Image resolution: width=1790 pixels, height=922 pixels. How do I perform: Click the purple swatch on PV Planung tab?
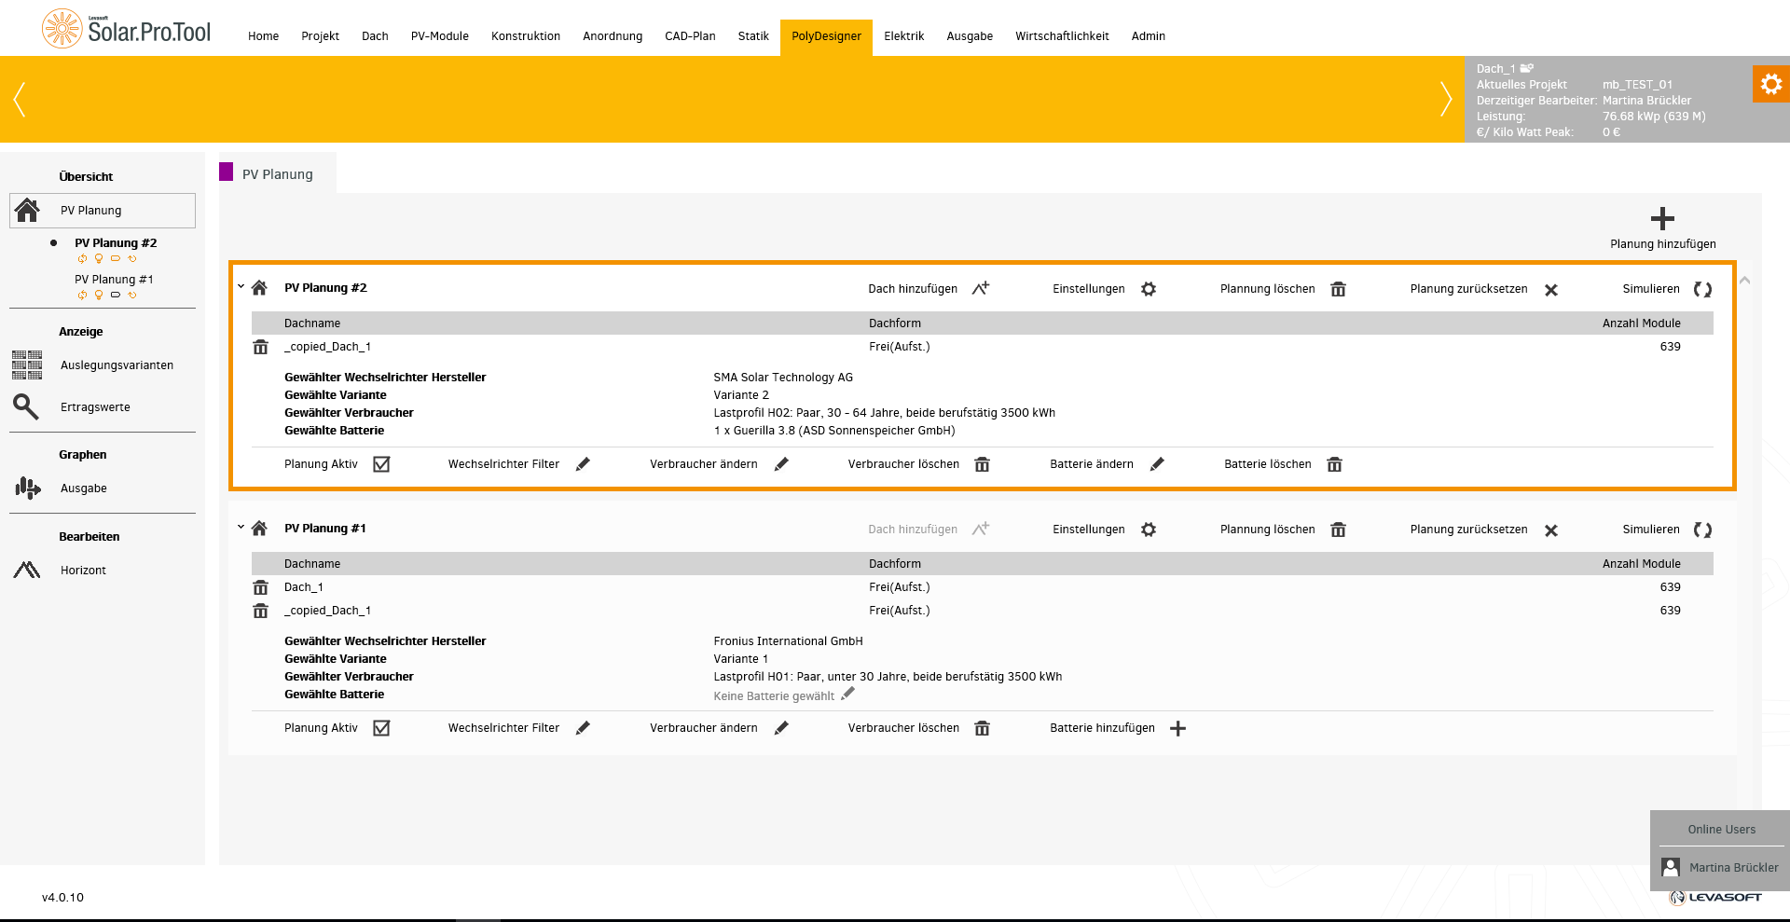(x=227, y=172)
